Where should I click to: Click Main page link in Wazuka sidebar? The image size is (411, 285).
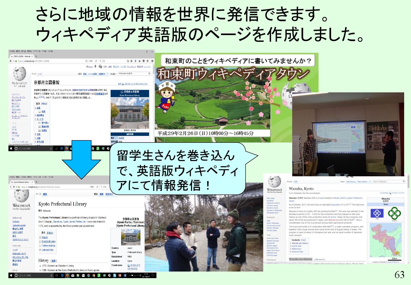271,198
